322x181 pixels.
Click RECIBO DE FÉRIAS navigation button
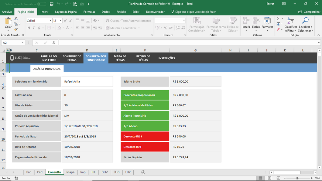(x=143, y=58)
